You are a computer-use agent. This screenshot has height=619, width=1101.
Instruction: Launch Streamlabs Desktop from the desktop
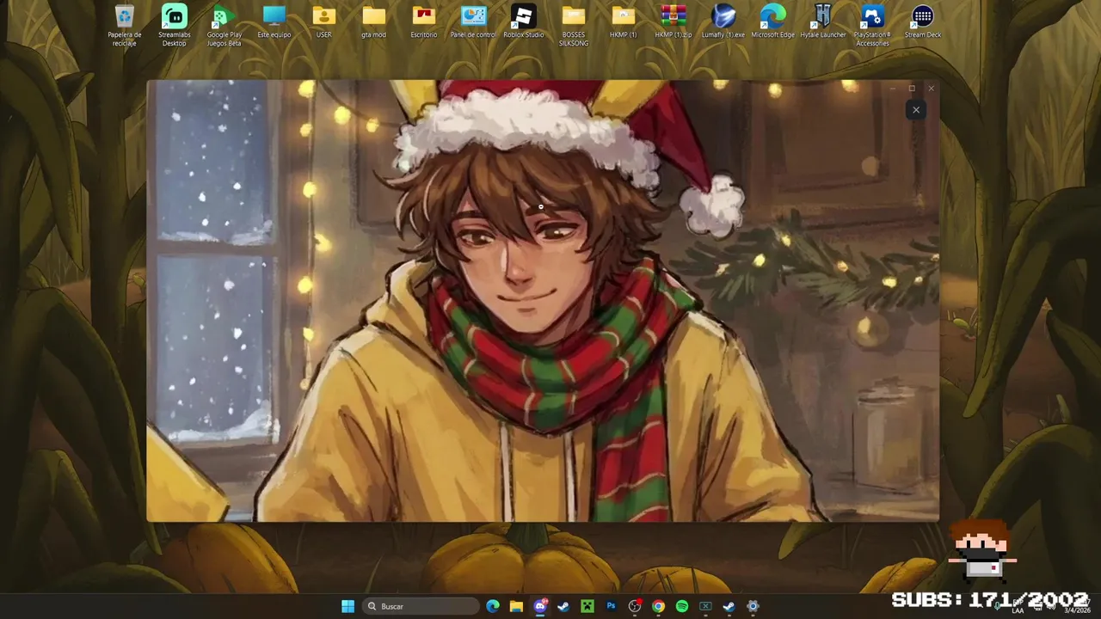click(175, 25)
